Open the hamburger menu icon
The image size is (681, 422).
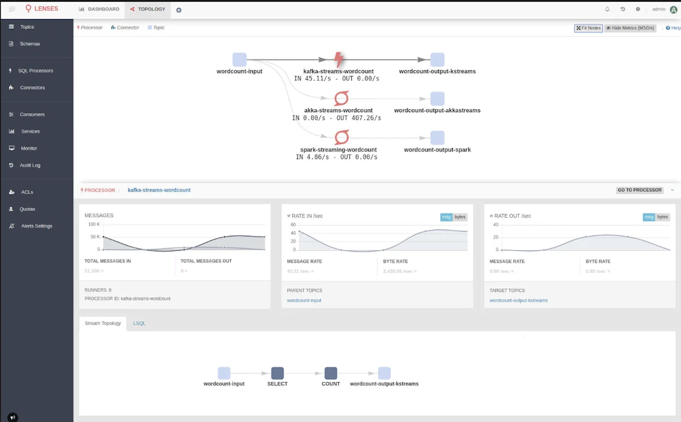12,9
